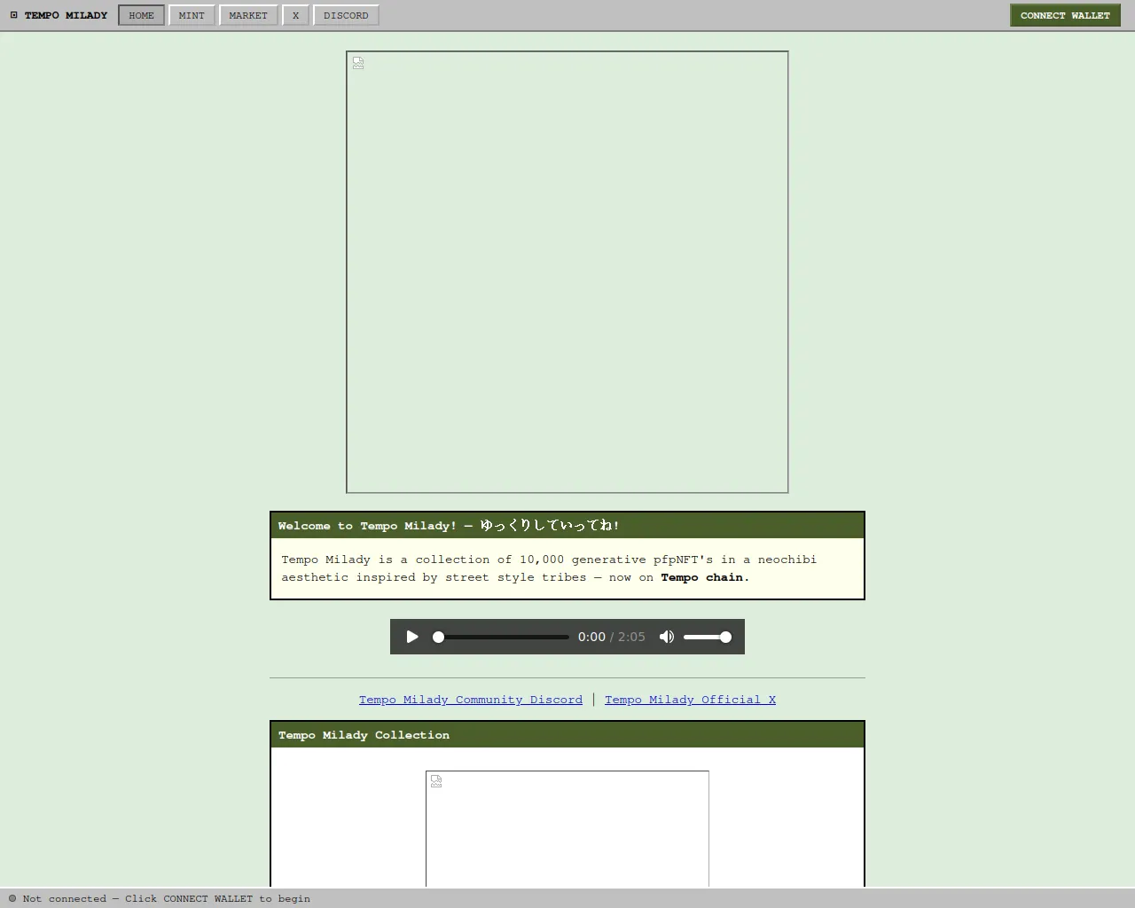This screenshot has width=1135, height=908.
Task: Open the HOME tab
Action: pos(141,15)
